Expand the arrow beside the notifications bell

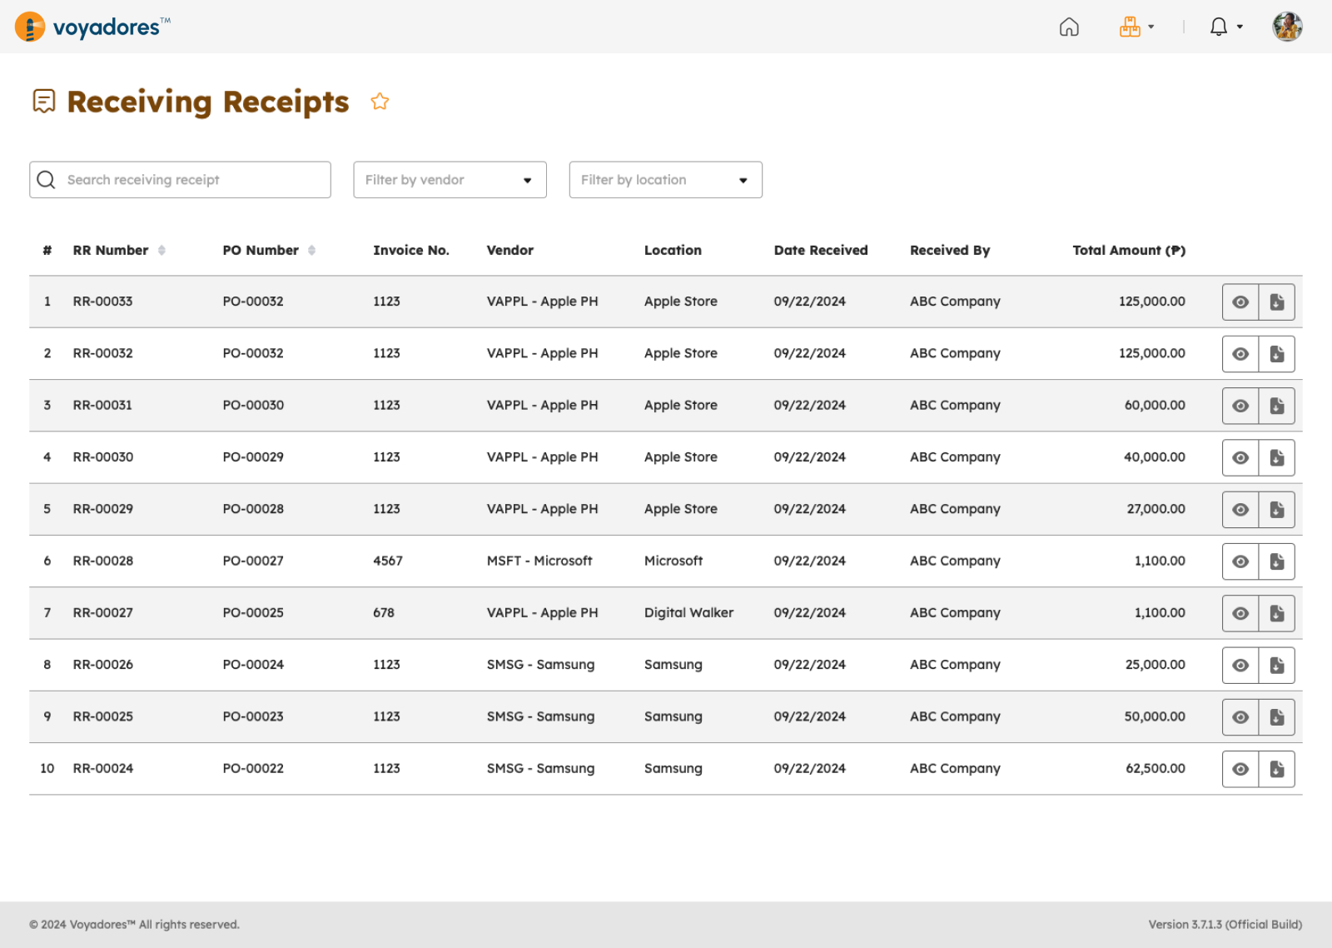point(1240,27)
